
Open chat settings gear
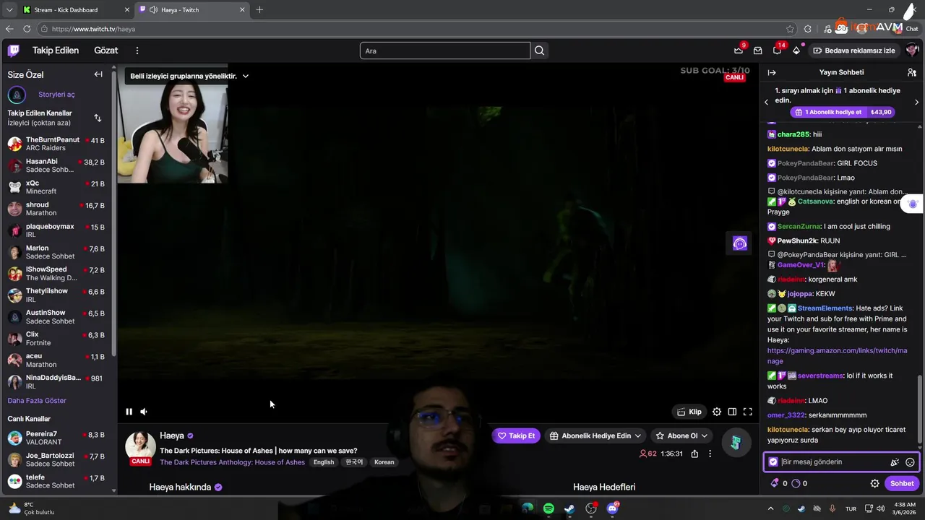874,483
